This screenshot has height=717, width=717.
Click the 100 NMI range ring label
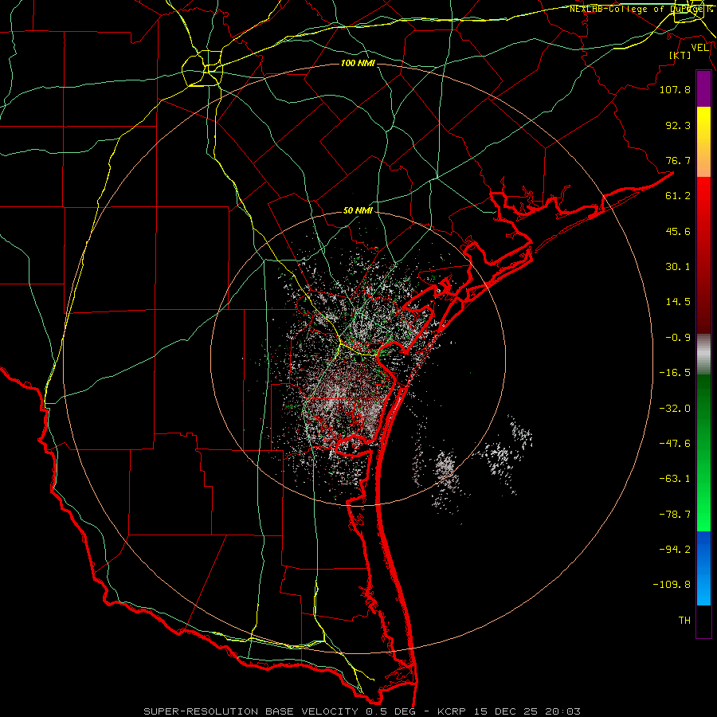[358, 63]
